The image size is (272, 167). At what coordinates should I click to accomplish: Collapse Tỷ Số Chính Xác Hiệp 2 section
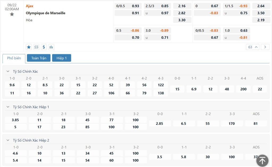(8, 140)
